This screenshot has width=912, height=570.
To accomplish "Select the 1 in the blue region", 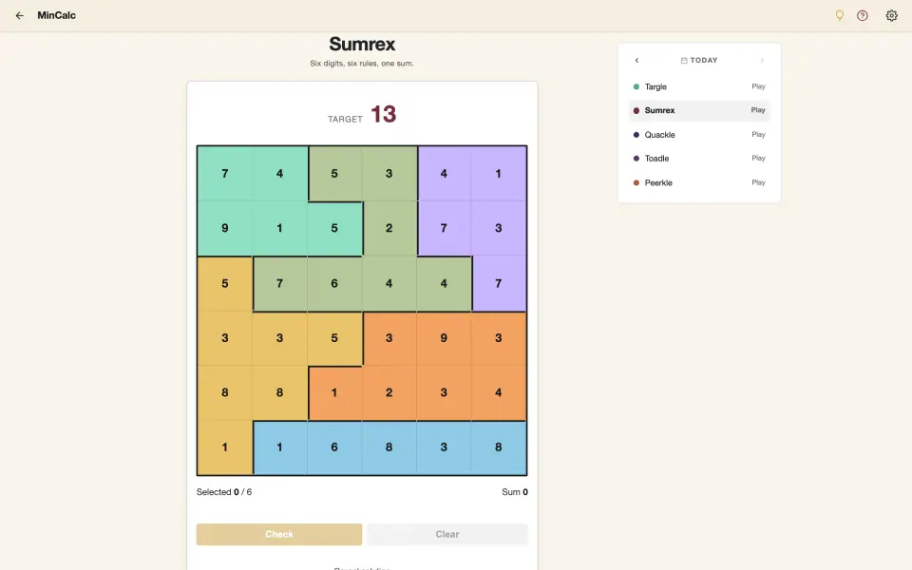I will (279, 447).
